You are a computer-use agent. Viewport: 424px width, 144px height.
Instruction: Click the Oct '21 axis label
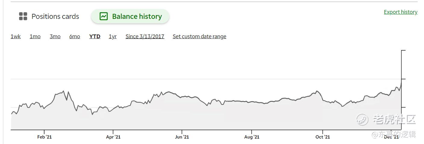[323, 137]
